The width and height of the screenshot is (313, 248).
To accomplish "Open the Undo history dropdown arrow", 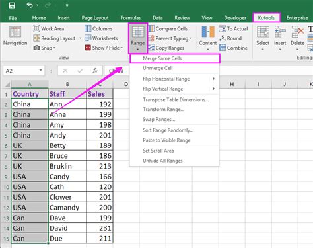I will tap(38, 5).
